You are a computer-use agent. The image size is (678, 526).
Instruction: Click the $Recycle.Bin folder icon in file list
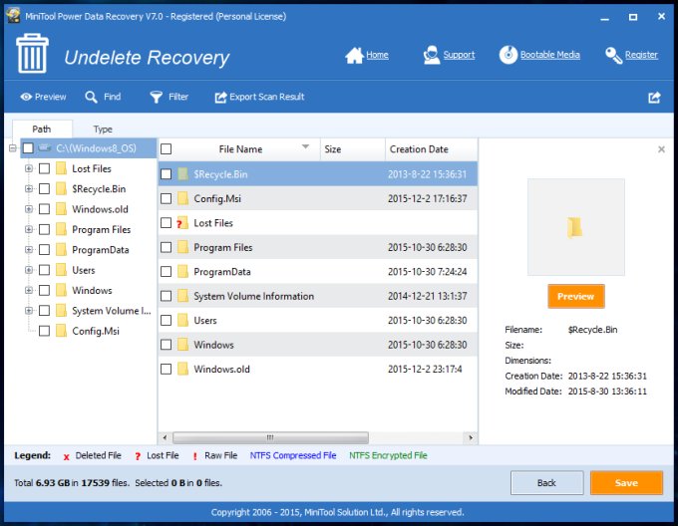click(182, 174)
